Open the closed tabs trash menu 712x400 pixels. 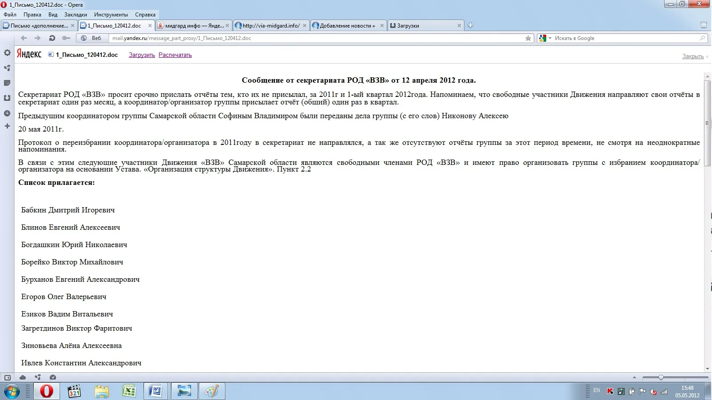pos(704,25)
